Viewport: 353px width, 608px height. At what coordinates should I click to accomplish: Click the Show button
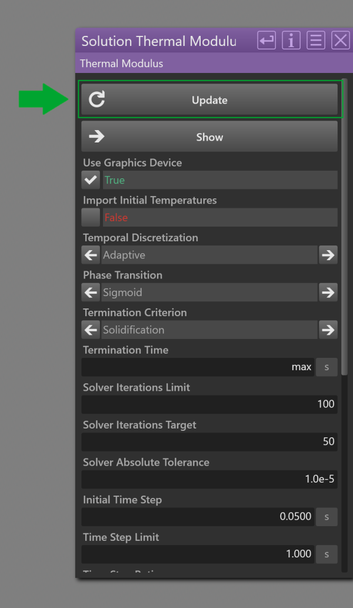coord(209,137)
